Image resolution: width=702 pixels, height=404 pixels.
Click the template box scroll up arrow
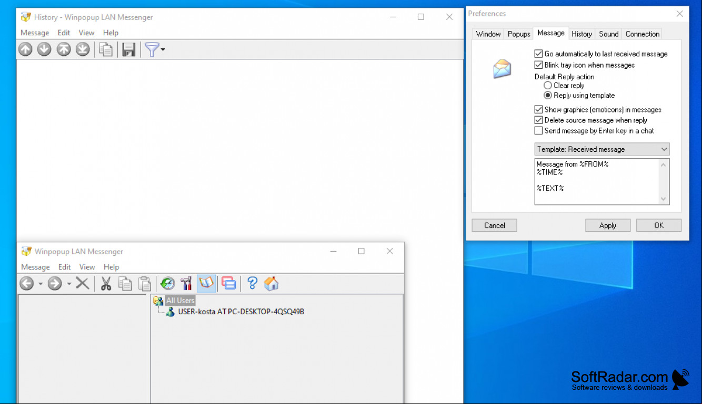point(664,164)
